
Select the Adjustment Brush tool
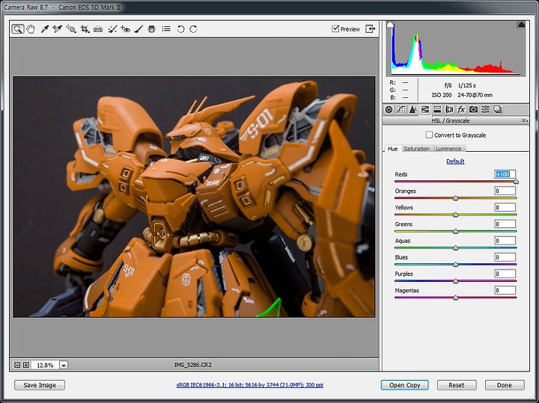[138, 29]
